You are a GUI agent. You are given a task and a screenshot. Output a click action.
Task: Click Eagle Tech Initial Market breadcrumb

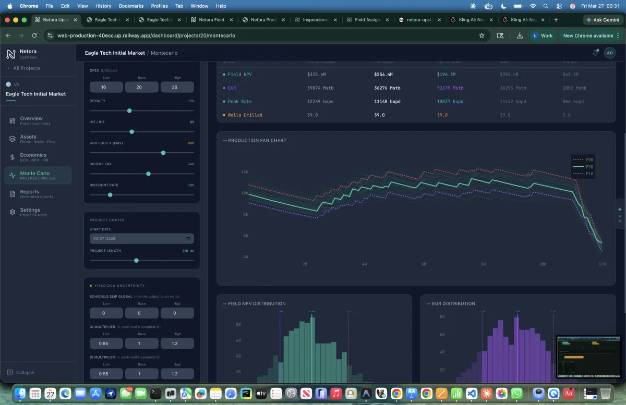114,53
